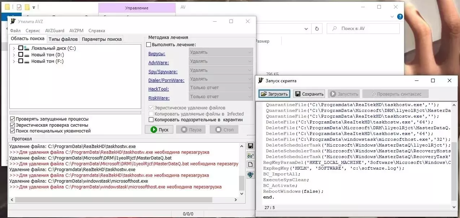This screenshot has height=218, width=460.
Task: Click Сохранить in script window
Action: pos(309,94)
